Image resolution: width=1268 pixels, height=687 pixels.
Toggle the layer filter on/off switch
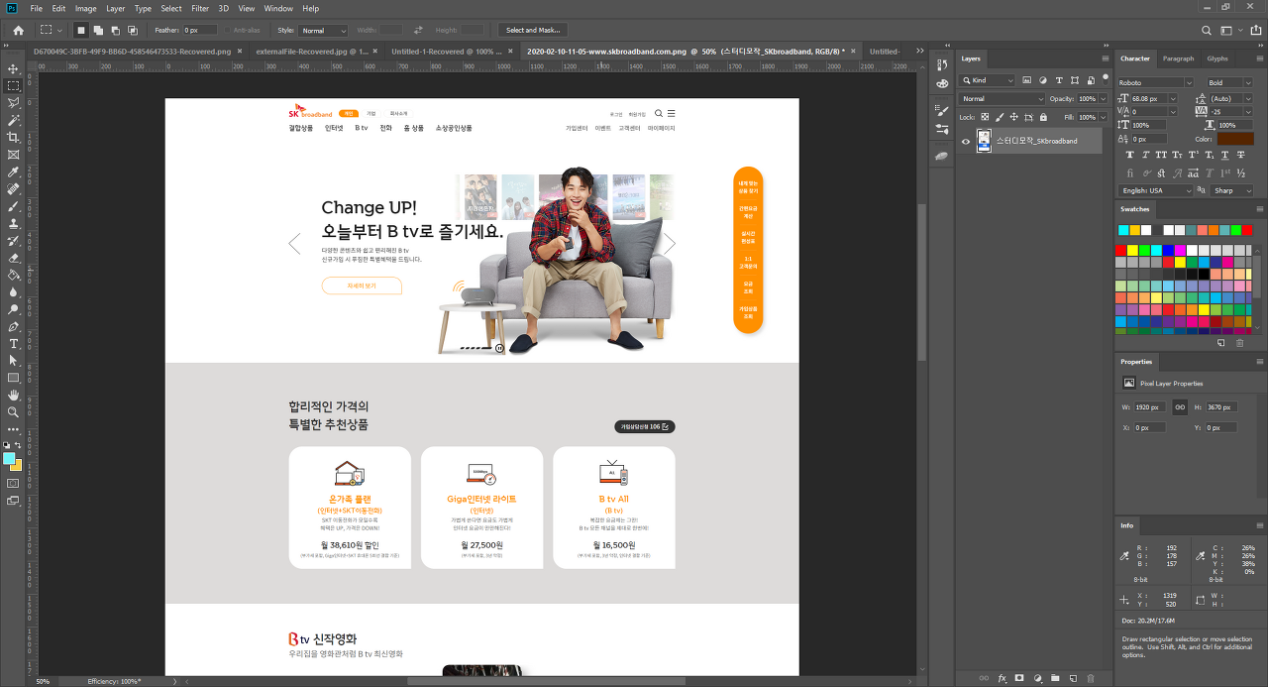pos(1105,80)
